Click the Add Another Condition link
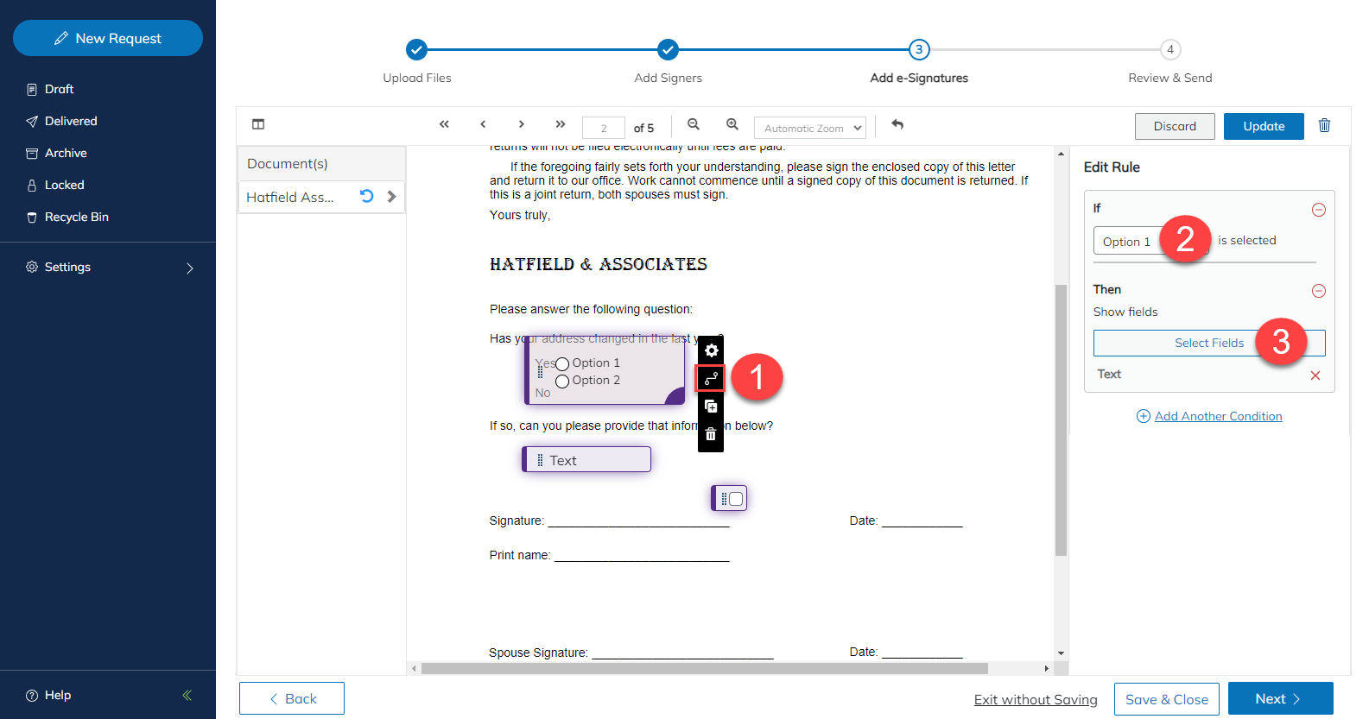The image size is (1369, 719). 1218,416
